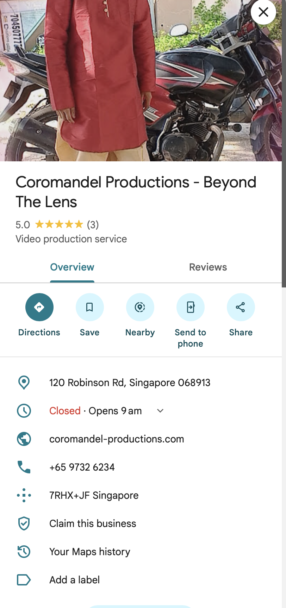
Task: Switch to the Reviews tab
Action: point(208,267)
